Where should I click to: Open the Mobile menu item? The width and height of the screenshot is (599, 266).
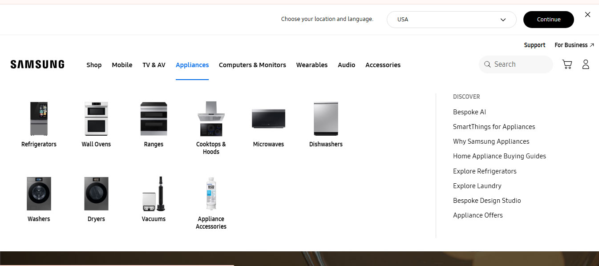point(122,65)
